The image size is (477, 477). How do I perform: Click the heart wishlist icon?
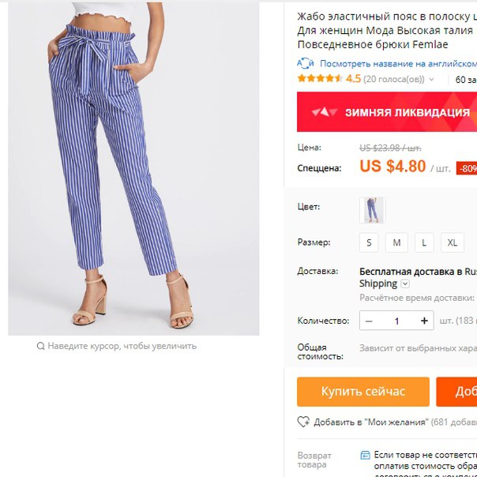[x=303, y=422]
